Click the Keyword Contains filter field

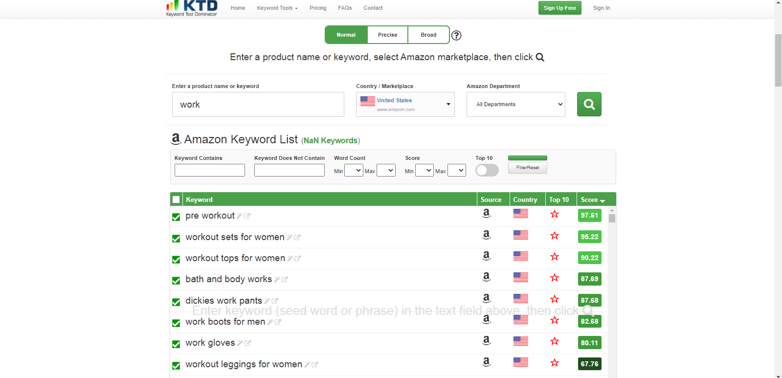click(210, 170)
